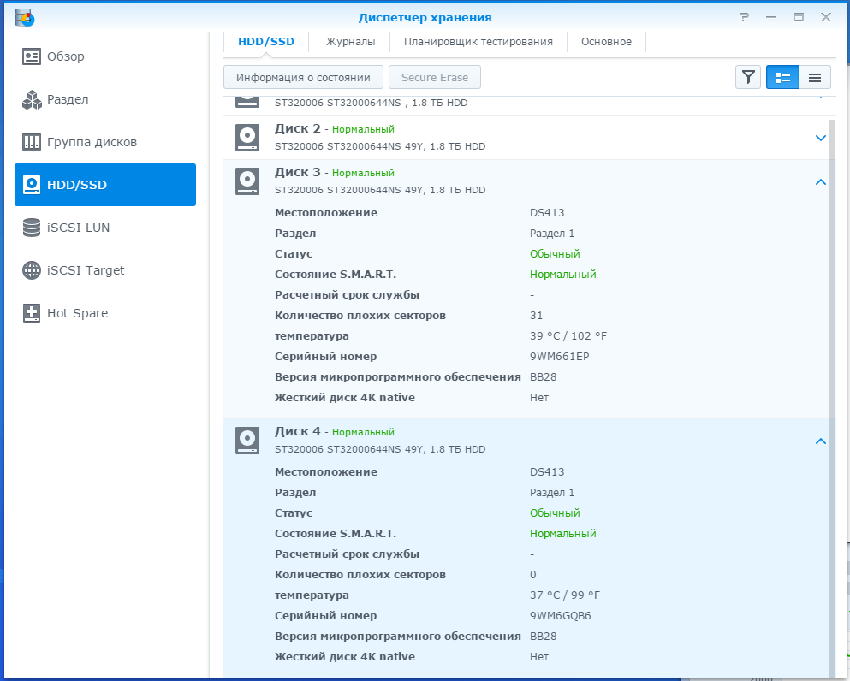The image size is (850, 681).
Task: Open Планировщик тестирования tab
Action: click(x=478, y=42)
